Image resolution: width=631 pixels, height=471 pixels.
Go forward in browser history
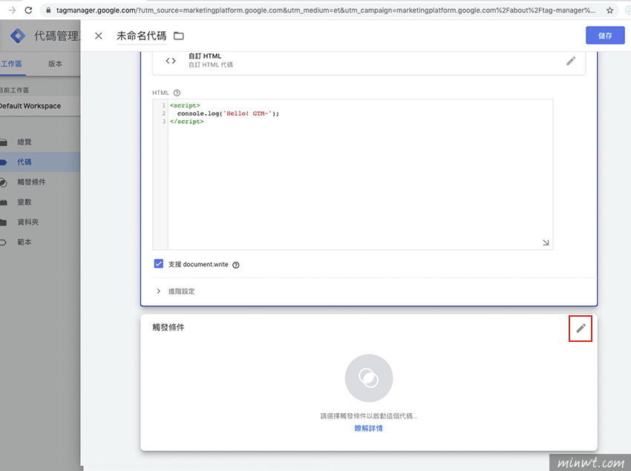tap(12, 10)
